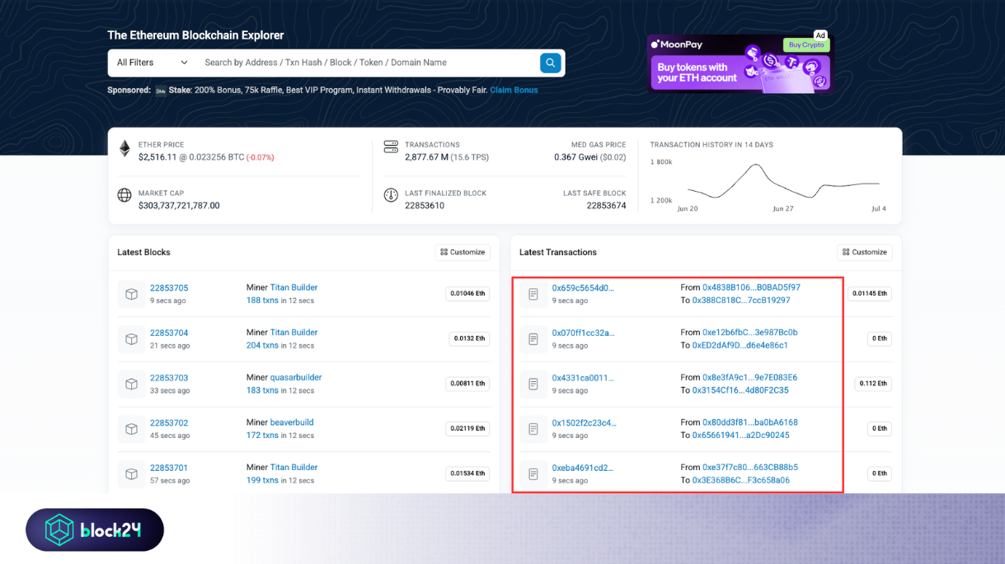Viewport: 1005px width, 564px height.
Task: Click the globe icon beside Market Cap
Action: pyautogui.click(x=124, y=195)
